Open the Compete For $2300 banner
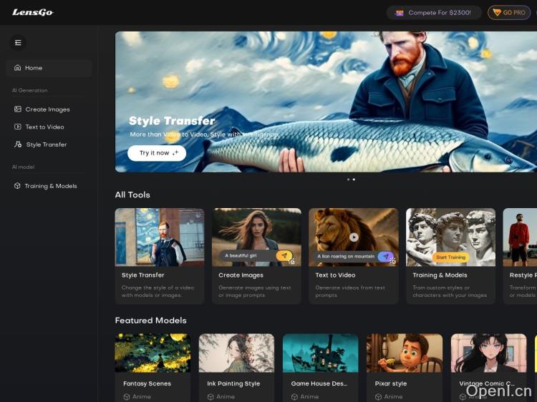Screen dimensions: 537x402 (434, 13)
